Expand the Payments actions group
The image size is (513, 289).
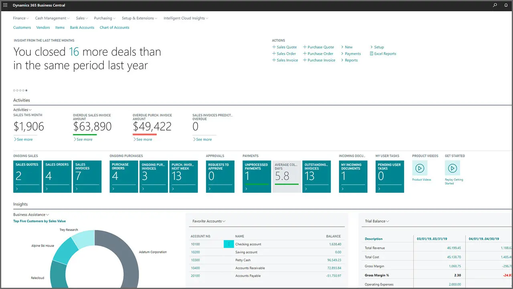351,53
